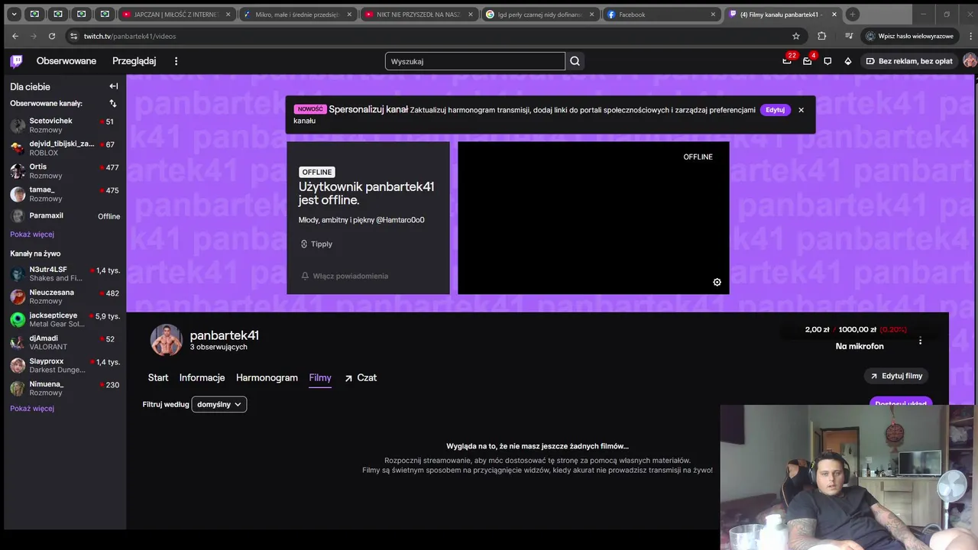
Task: Close the Spersonalizuj kanał banner
Action: point(801,110)
